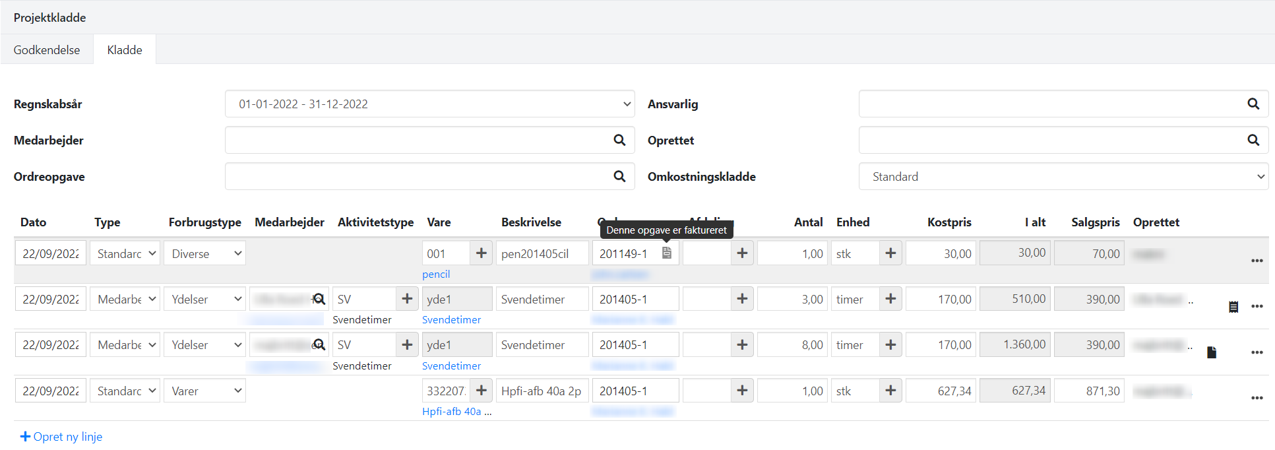Click Enhed plus in the pencil row
1275x450 pixels.
[890, 253]
